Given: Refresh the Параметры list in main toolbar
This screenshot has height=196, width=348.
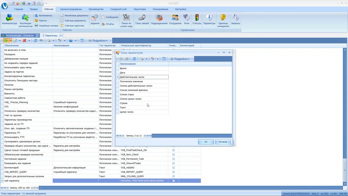Looking at the screenshot, I should tap(35, 41).
